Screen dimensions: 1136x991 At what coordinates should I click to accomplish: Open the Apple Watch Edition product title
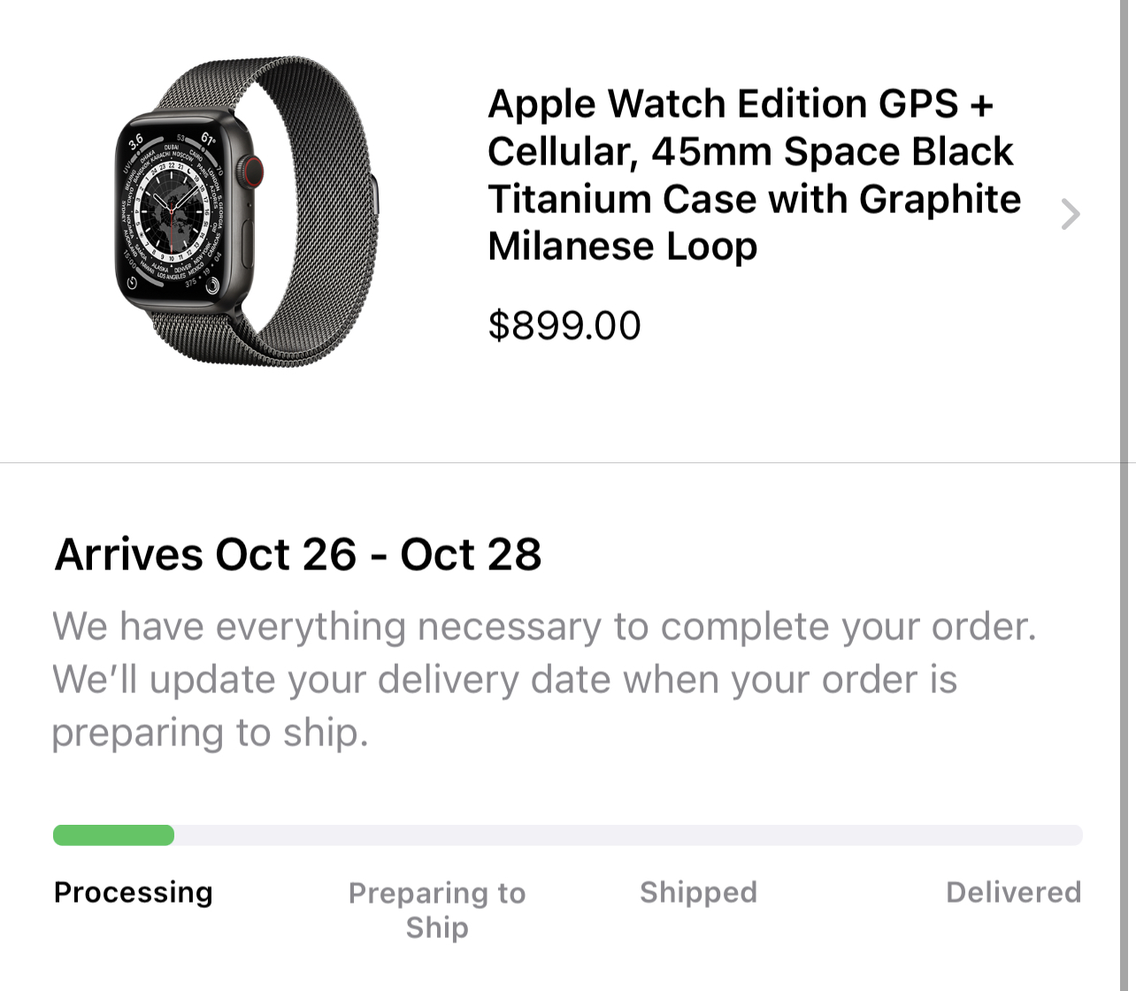(x=752, y=175)
